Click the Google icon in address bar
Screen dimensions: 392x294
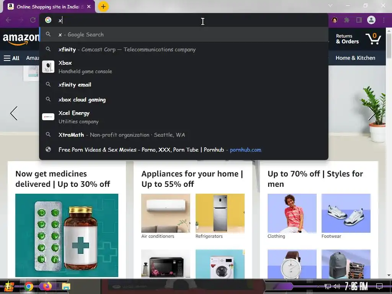pyautogui.click(x=48, y=20)
